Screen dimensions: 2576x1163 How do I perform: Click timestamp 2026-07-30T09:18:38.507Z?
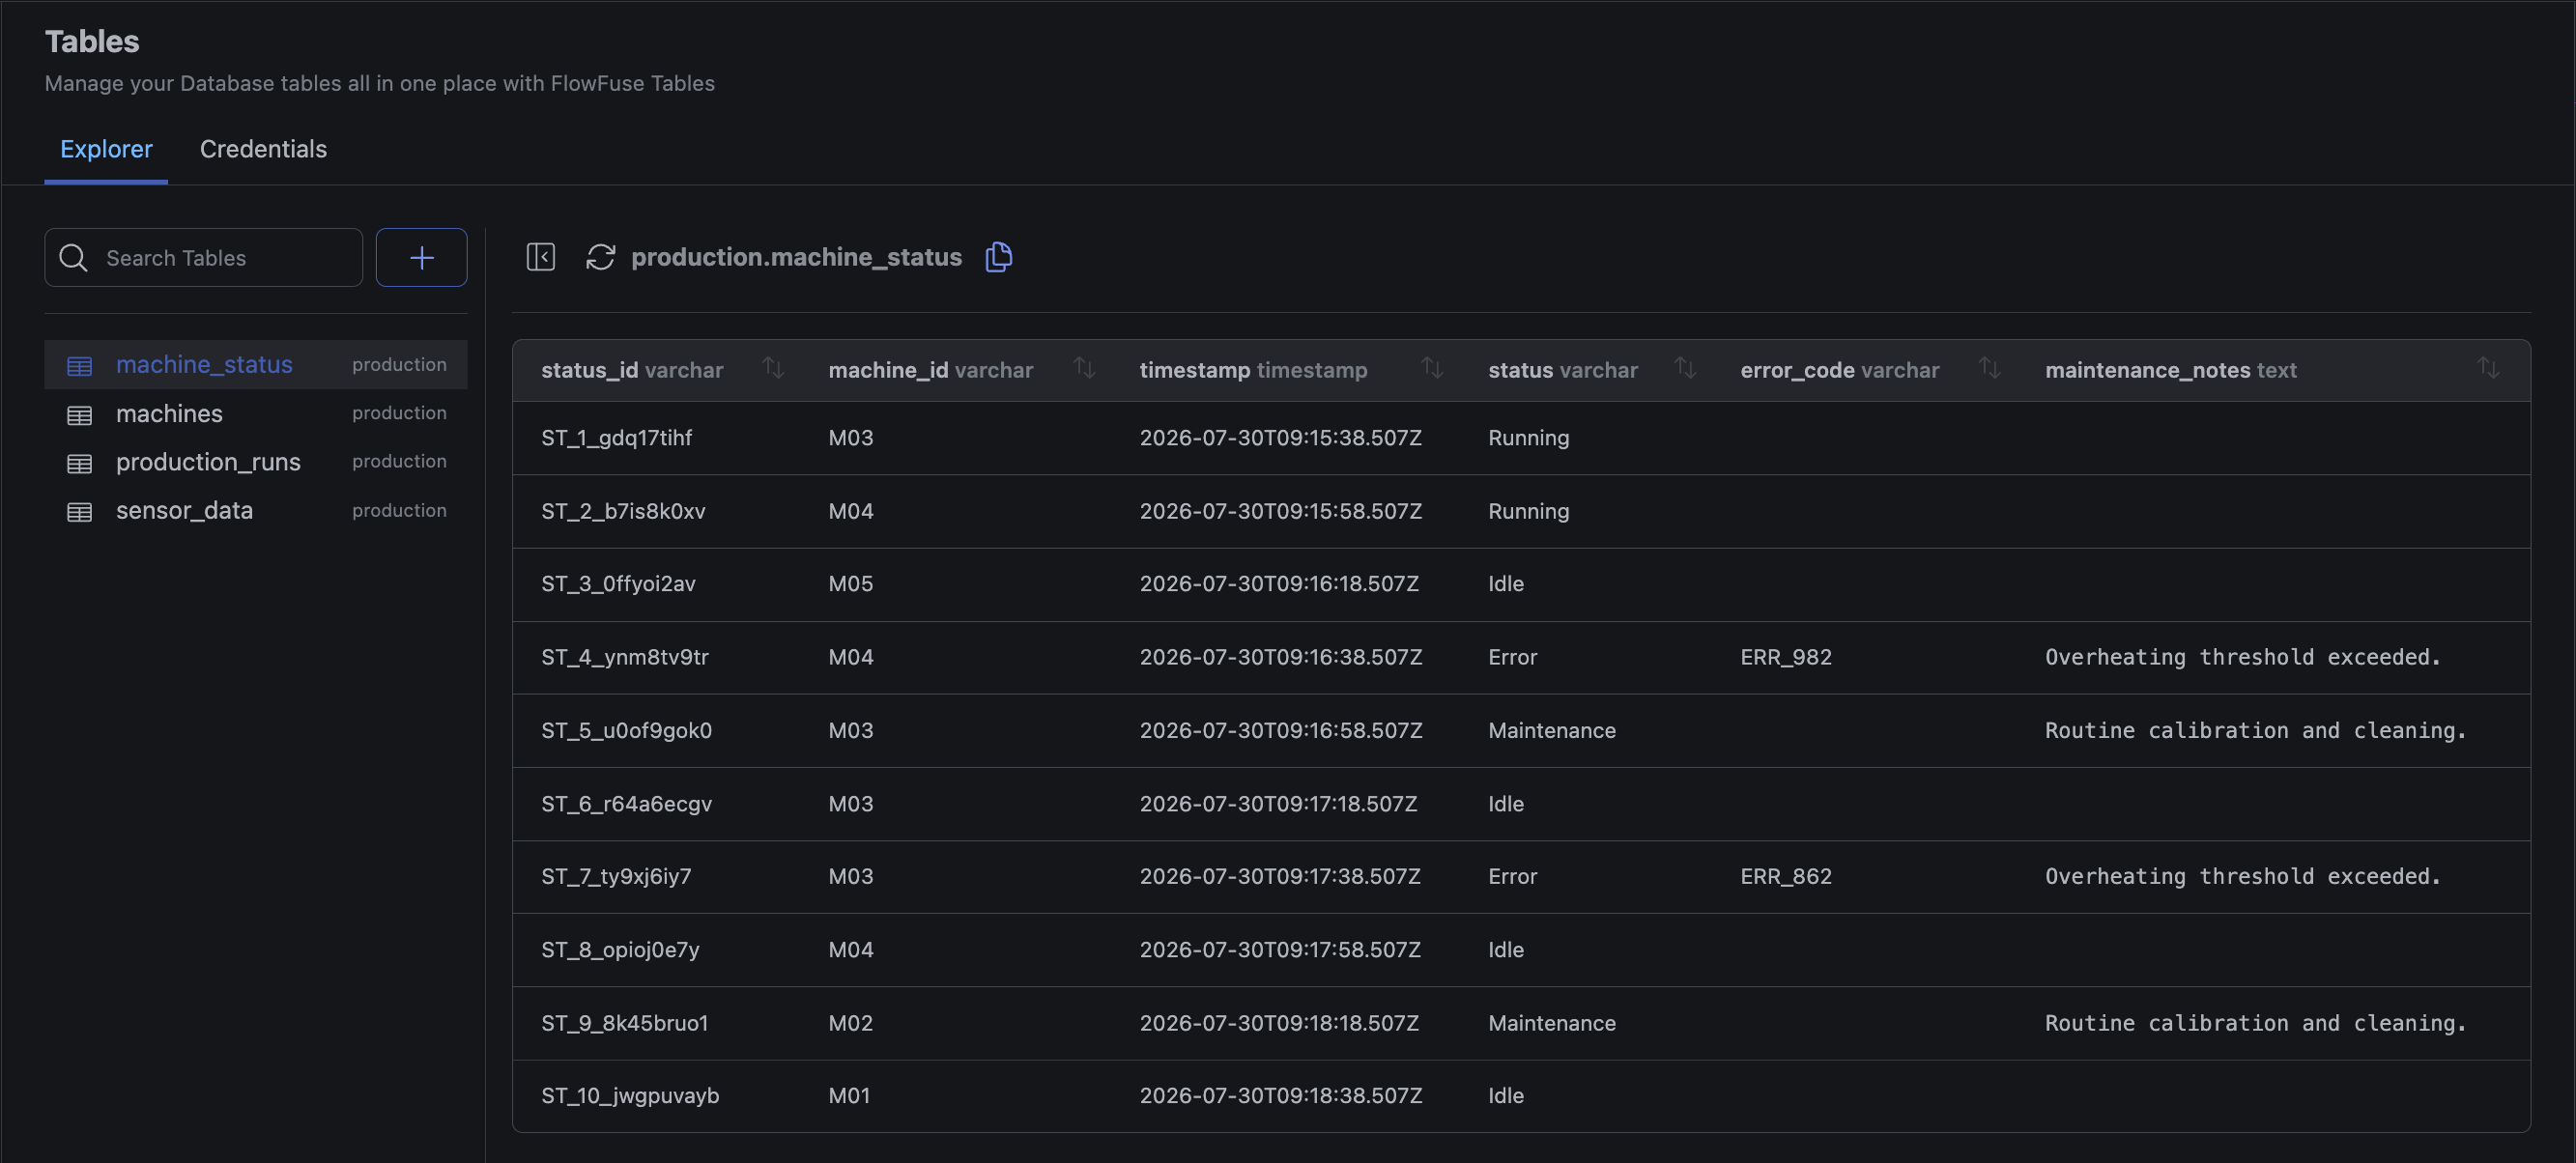(x=1280, y=1096)
